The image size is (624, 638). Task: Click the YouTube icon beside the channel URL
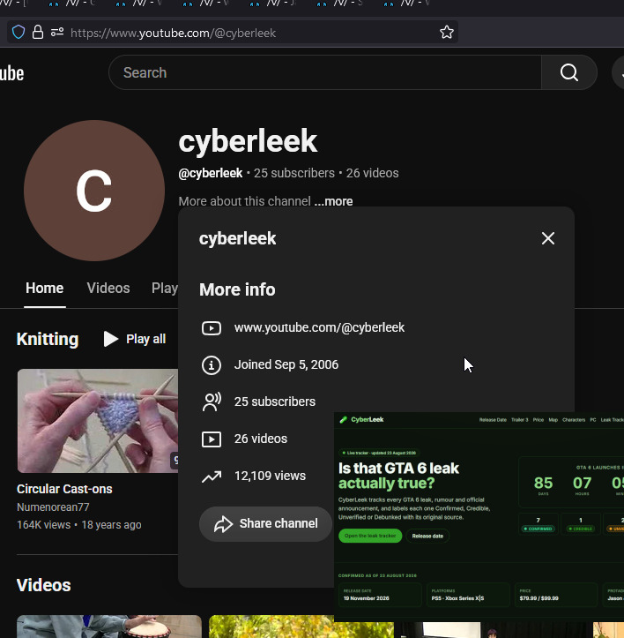point(212,328)
